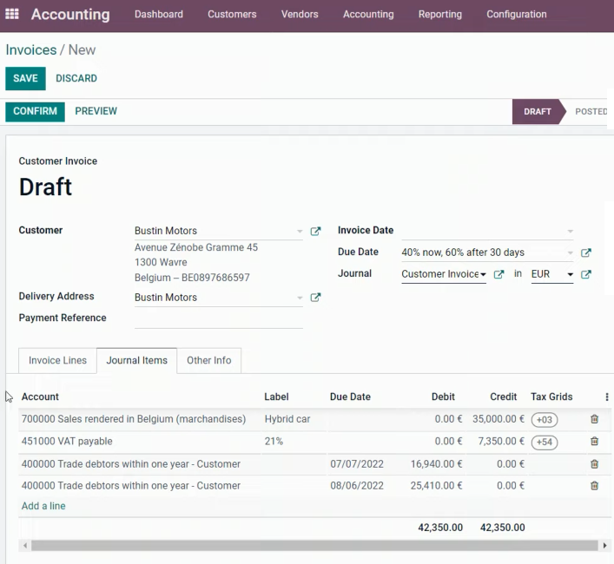614x564 pixels.
Task: Delete the 07/07/2022 trade debtors line
Action: point(594,464)
